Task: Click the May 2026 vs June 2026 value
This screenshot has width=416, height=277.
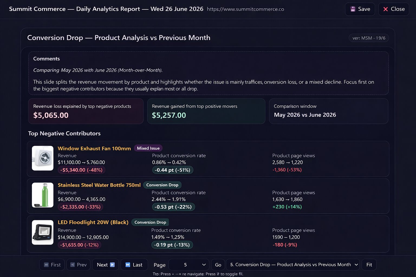Action: [x=305, y=115]
